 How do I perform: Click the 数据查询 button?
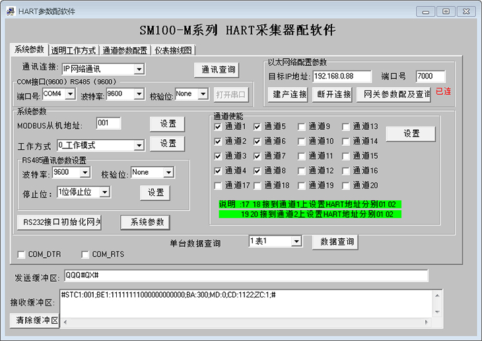pos(335,242)
